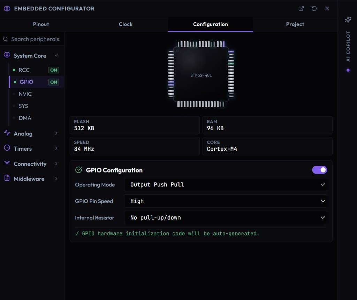Open the Internal Resistor dropdown

(x=226, y=218)
